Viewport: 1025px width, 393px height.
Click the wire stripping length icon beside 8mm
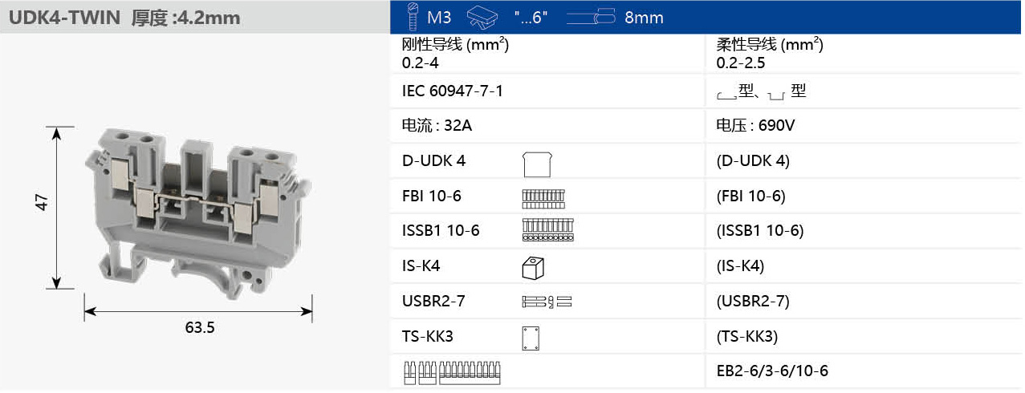[x=590, y=17]
